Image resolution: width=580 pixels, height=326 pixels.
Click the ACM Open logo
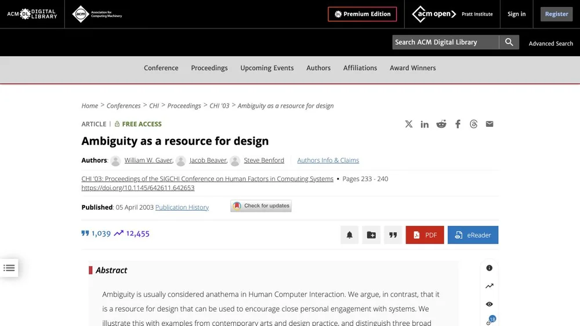434,14
